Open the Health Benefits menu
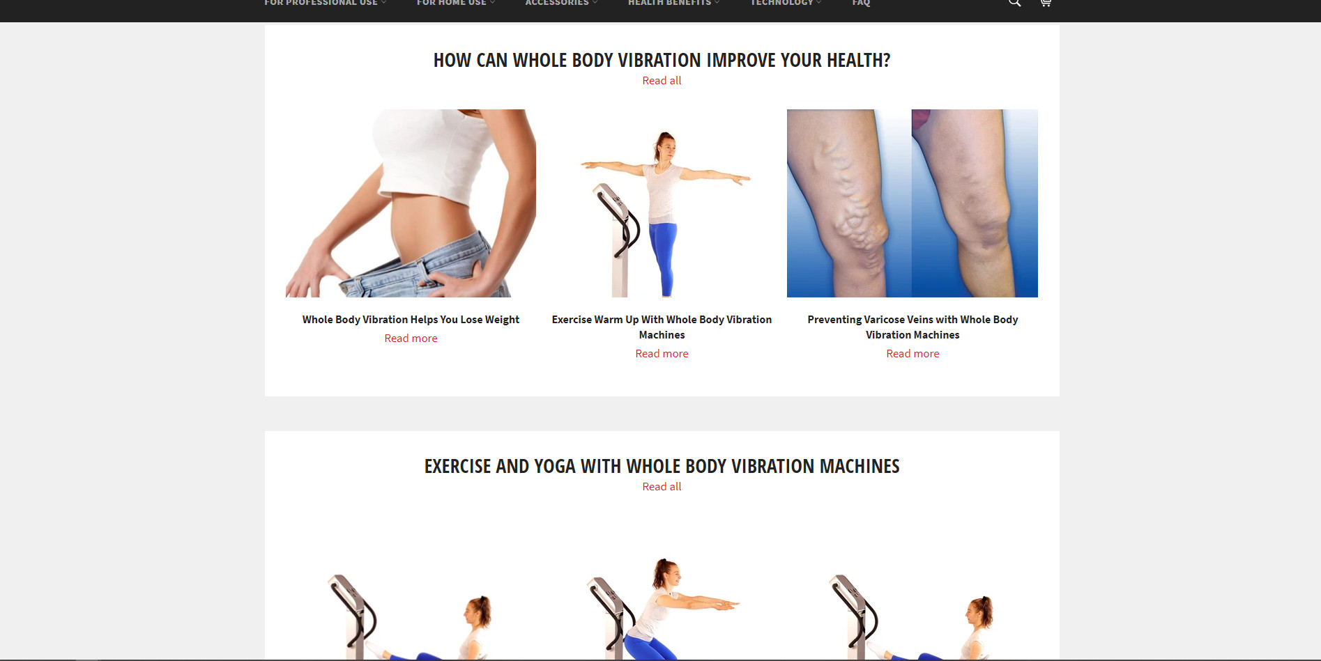Screen dimensions: 1321x661 (673, 3)
